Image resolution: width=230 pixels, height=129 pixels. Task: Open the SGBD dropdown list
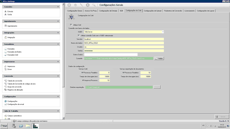(x=162, y=32)
